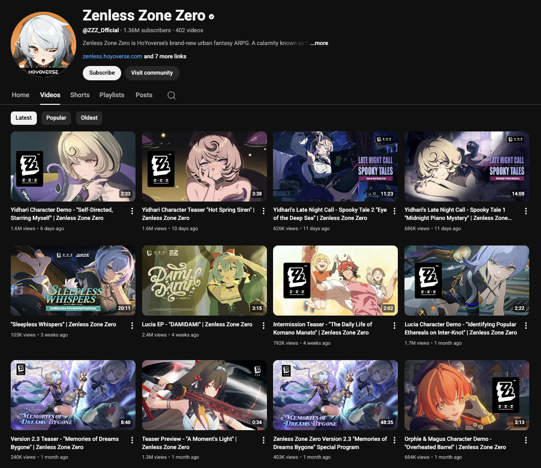Open options menu for Spooky Tale 2 video
The width and height of the screenshot is (541, 468).
point(395,211)
